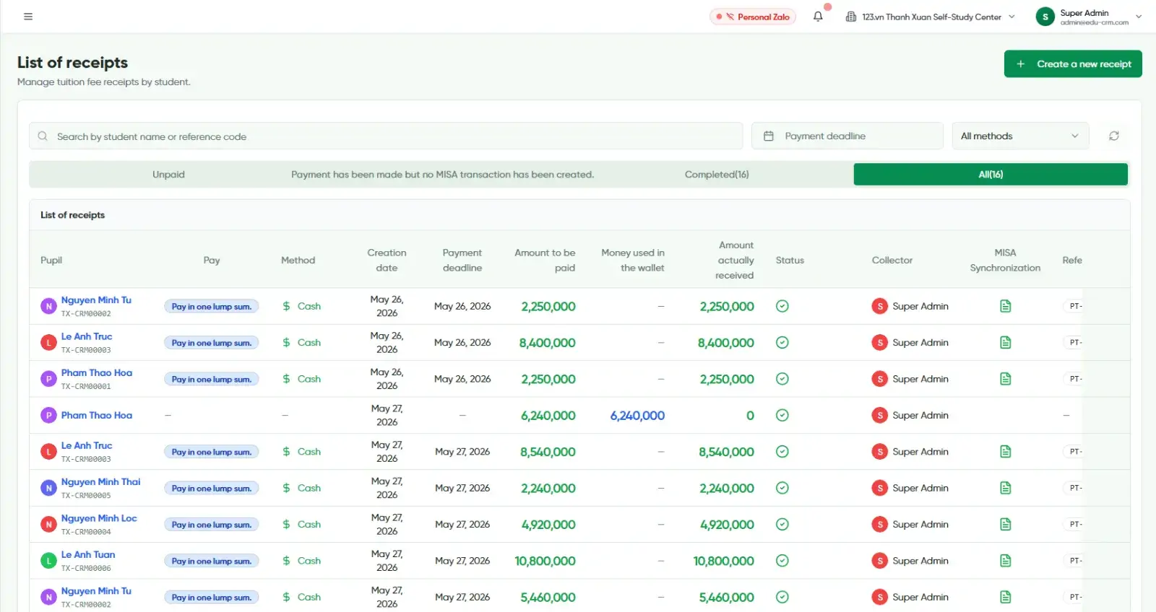Screen dimensions: 1156x612
Task: Click status check icon for 8,400,000 row
Action: tap(782, 342)
